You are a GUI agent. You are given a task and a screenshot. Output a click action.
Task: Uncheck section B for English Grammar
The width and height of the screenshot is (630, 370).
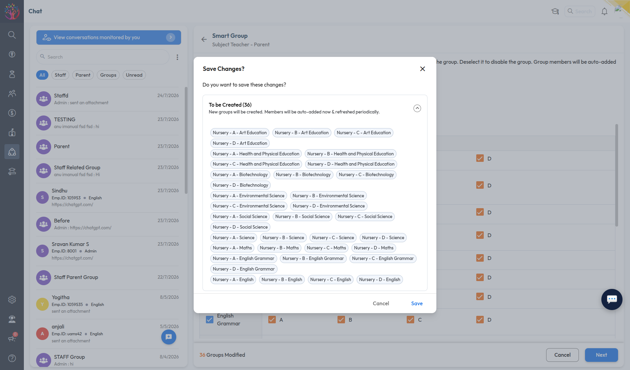[341, 320]
